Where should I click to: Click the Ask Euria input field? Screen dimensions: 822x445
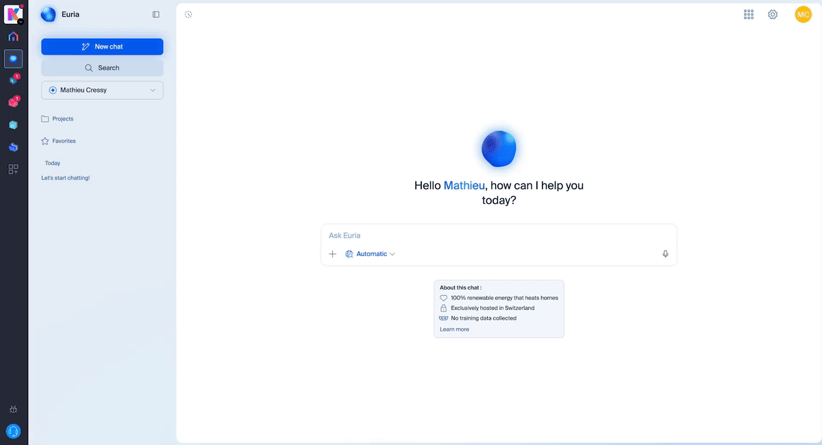[499, 236]
